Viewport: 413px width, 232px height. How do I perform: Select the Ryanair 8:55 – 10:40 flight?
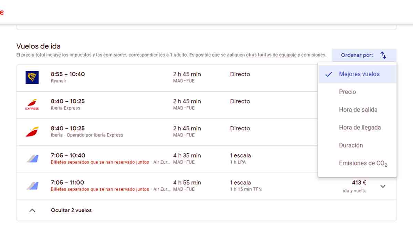[x=68, y=74]
